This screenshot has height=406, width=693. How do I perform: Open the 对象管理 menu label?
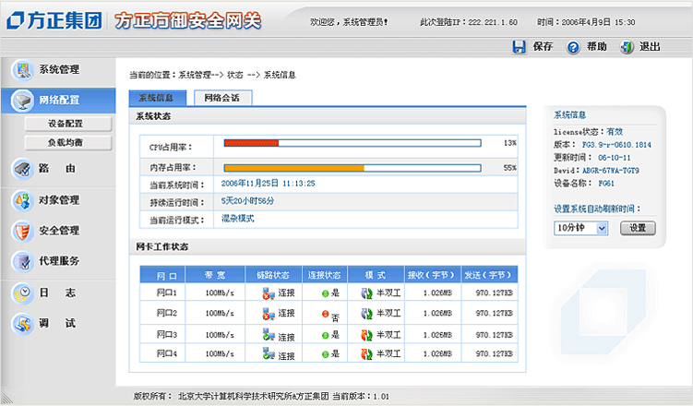(x=59, y=200)
